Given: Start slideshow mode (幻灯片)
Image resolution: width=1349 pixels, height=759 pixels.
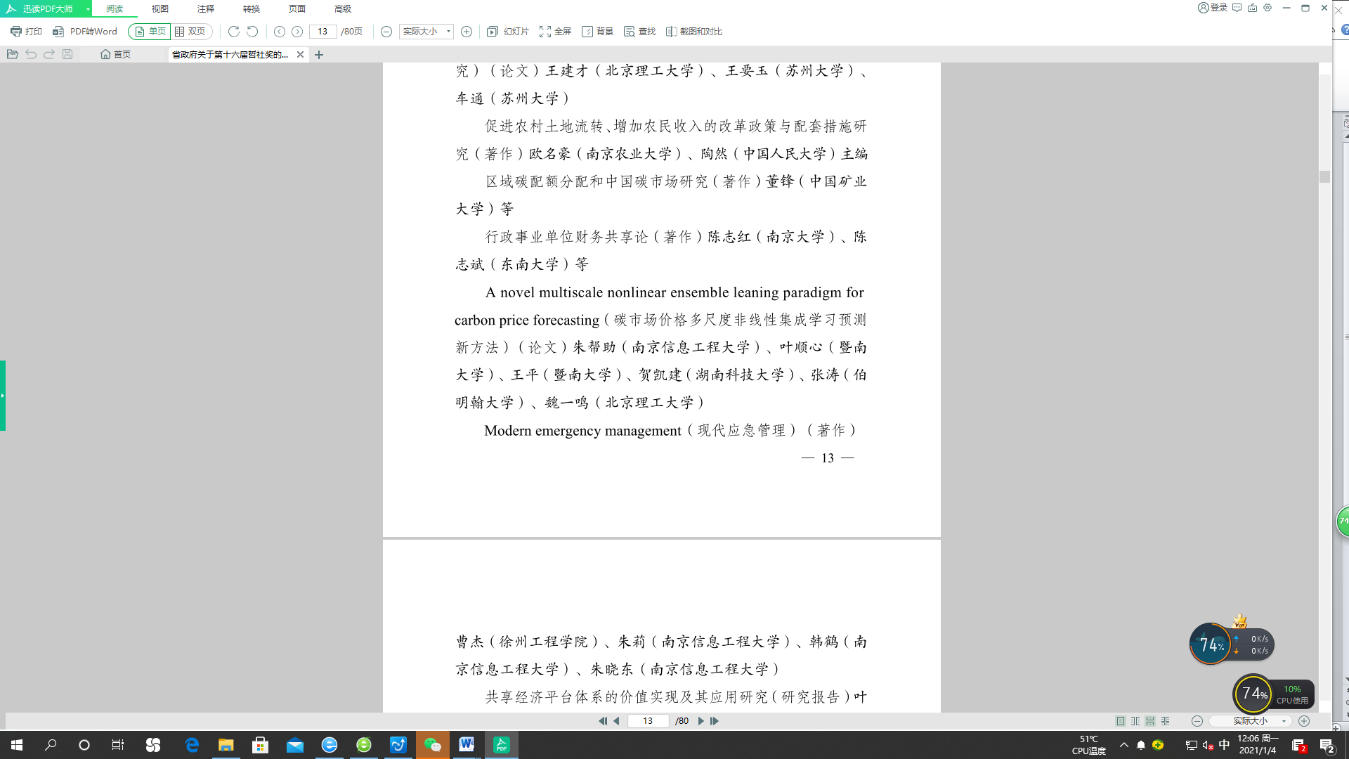Looking at the screenshot, I should 508,32.
